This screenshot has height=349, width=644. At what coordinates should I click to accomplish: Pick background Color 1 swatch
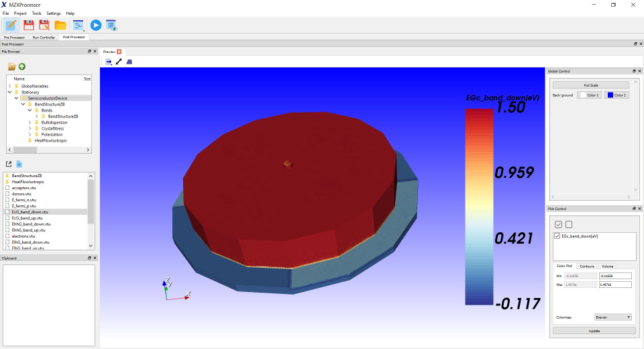(x=589, y=95)
